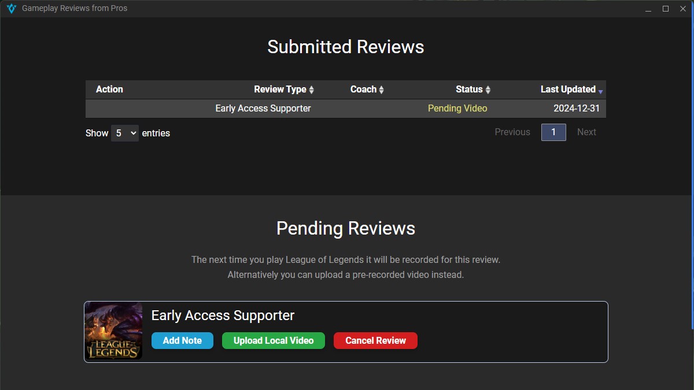Click the Coach column sort arrows

[x=381, y=90]
